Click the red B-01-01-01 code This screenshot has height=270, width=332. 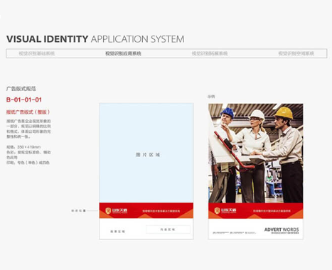[x=24, y=99]
